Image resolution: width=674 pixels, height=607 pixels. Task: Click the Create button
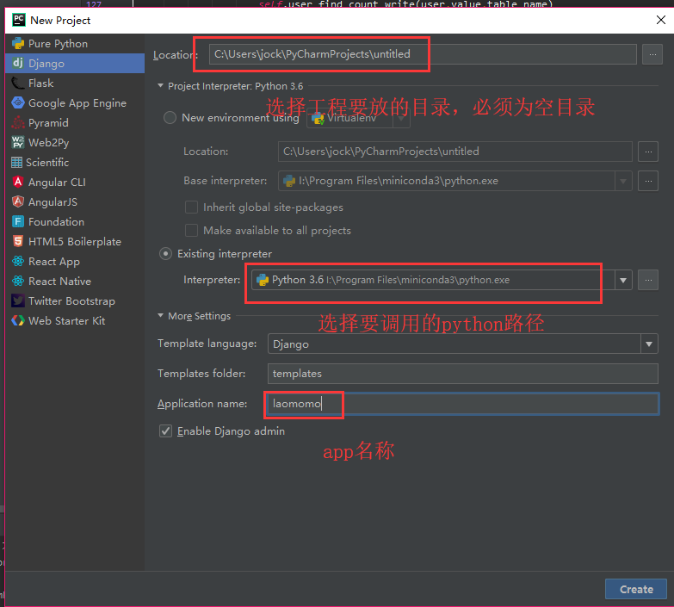pos(636,589)
